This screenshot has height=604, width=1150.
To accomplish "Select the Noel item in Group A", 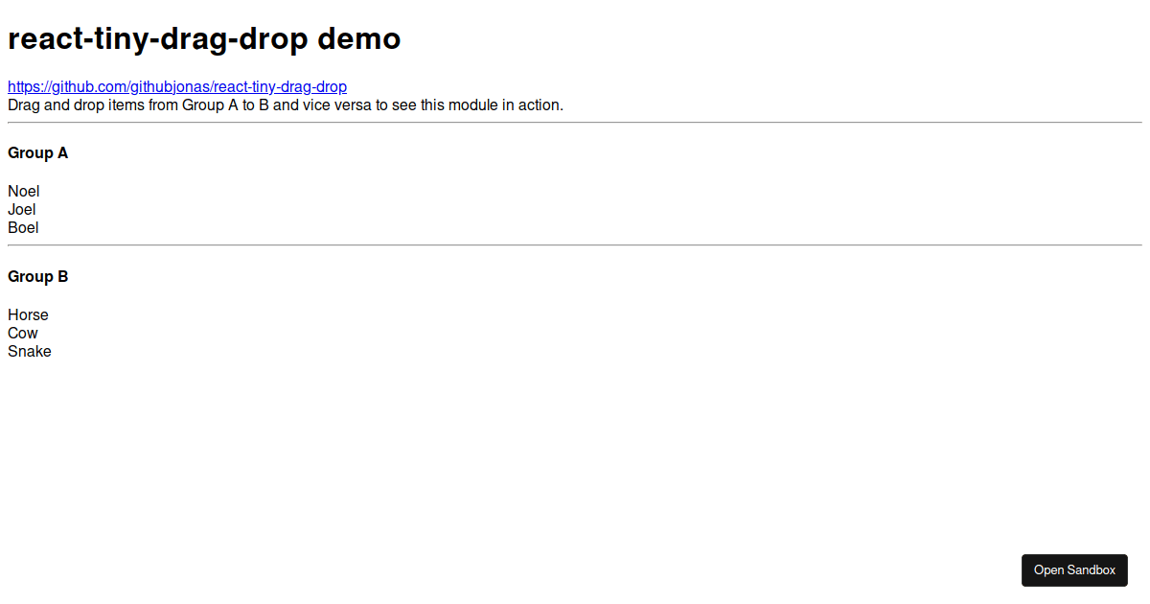I will pos(23,191).
